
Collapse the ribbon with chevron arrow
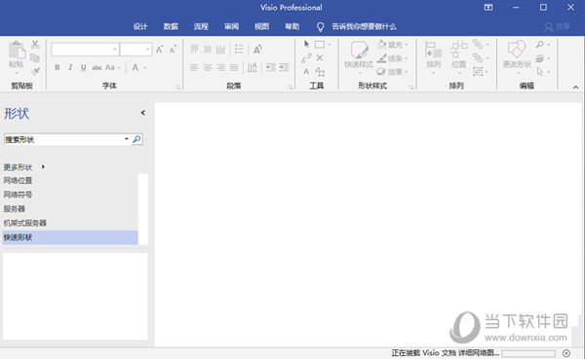point(575,88)
